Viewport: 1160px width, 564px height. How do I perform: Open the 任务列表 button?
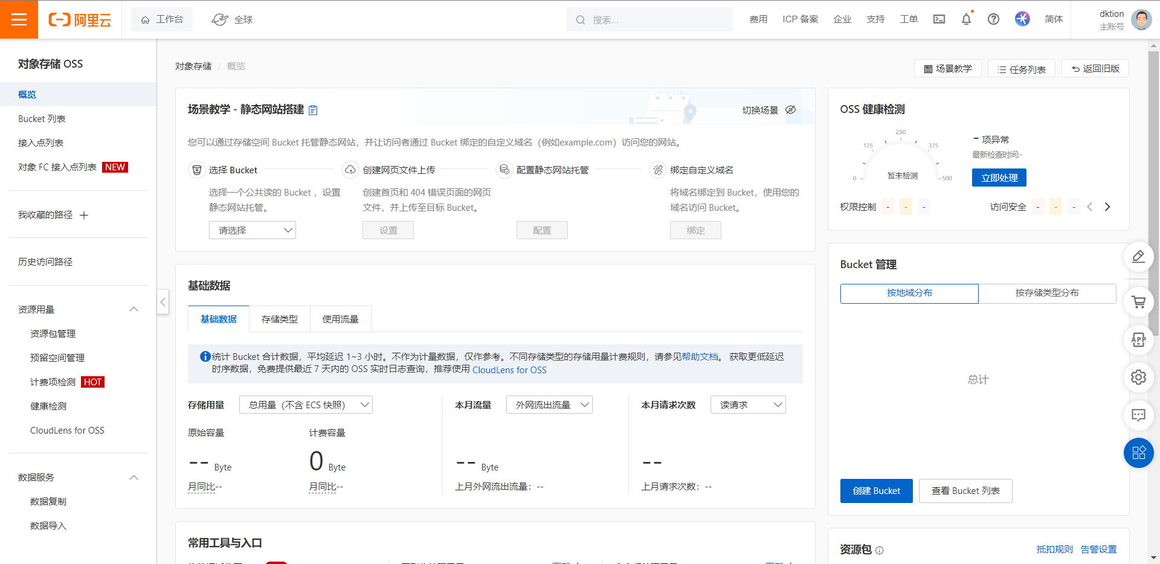tap(1022, 69)
